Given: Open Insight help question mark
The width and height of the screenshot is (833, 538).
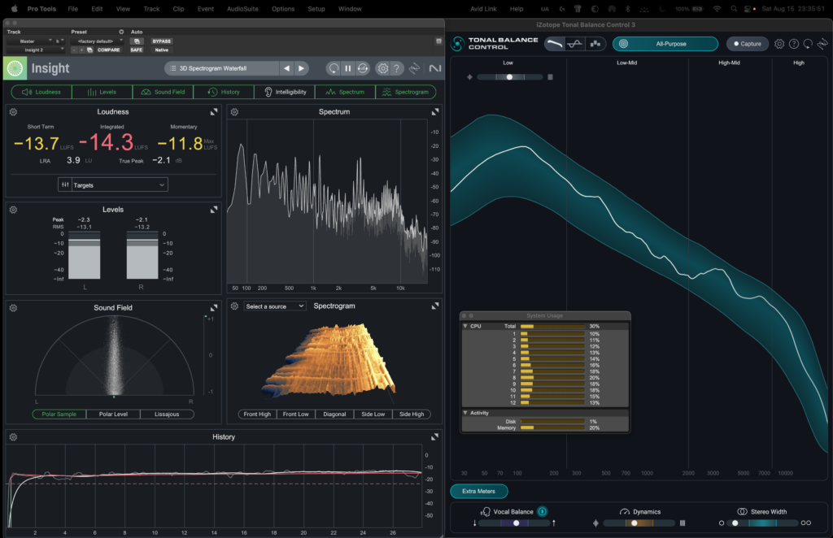Looking at the screenshot, I should click(x=396, y=68).
